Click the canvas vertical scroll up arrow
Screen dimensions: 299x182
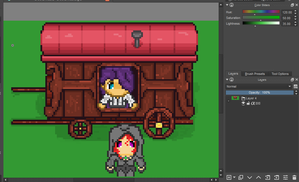[221, 5]
